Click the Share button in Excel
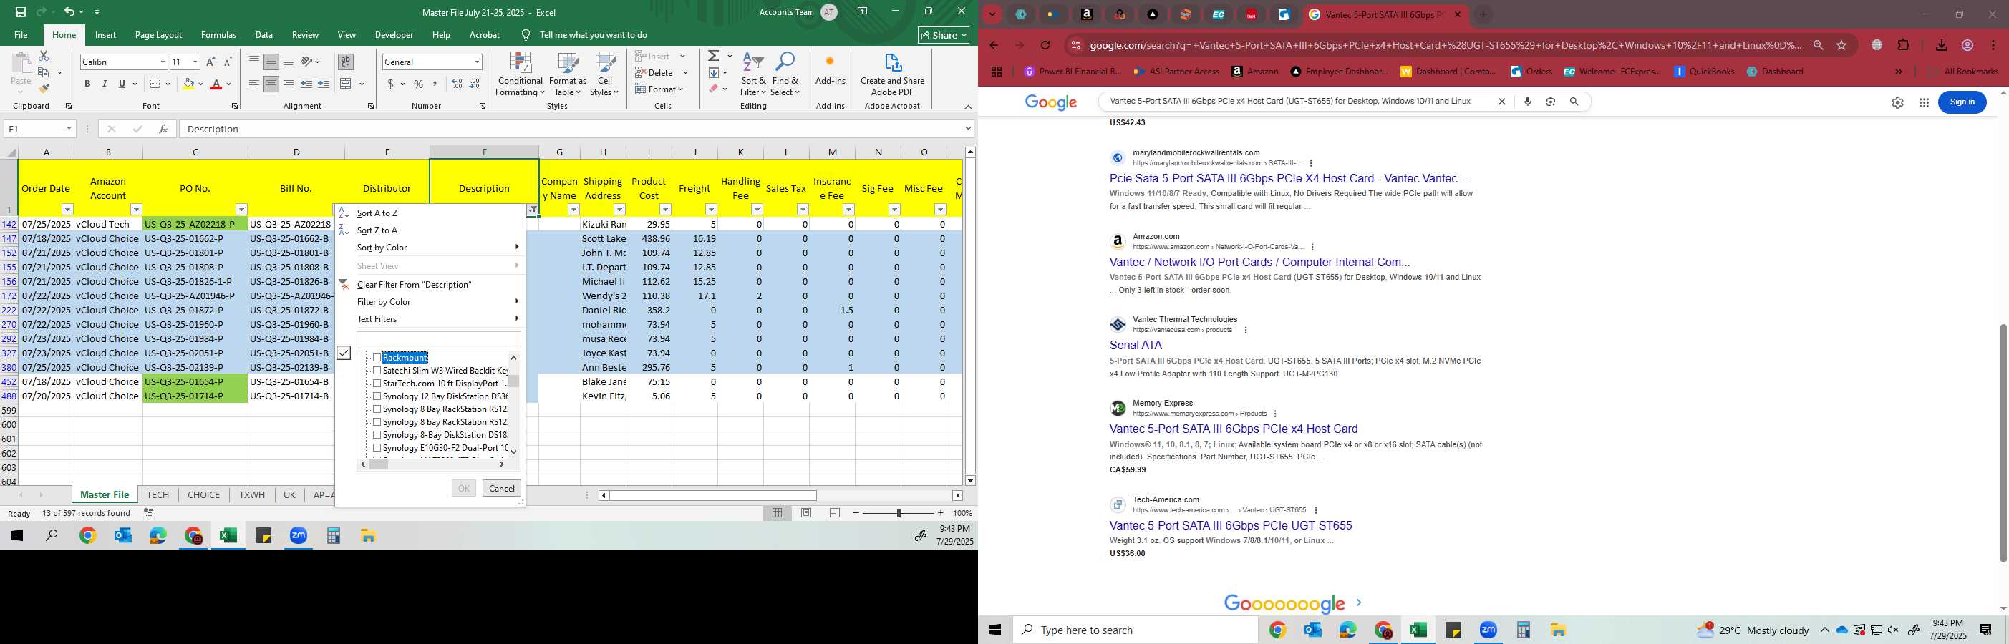Image resolution: width=2009 pixels, height=644 pixels. tap(943, 35)
